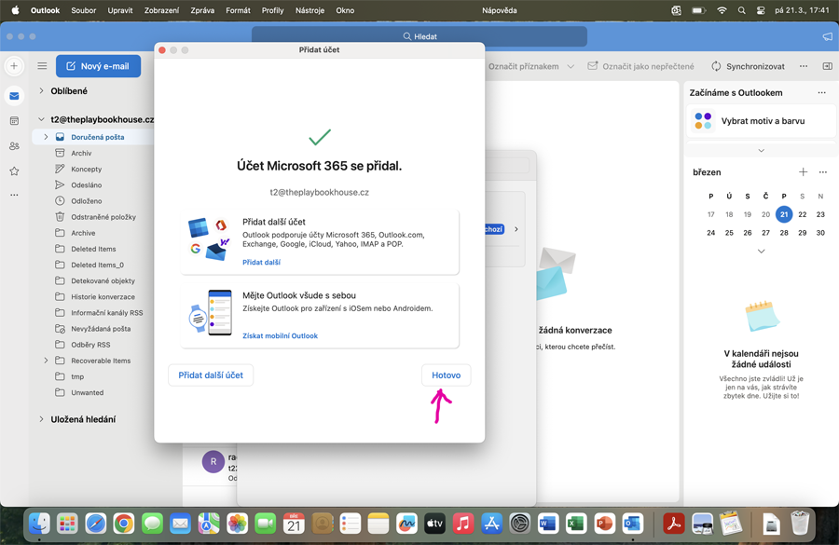The image size is (839, 545).
Task: Expand the Recoverable Items folder
Action: coord(46,361)
